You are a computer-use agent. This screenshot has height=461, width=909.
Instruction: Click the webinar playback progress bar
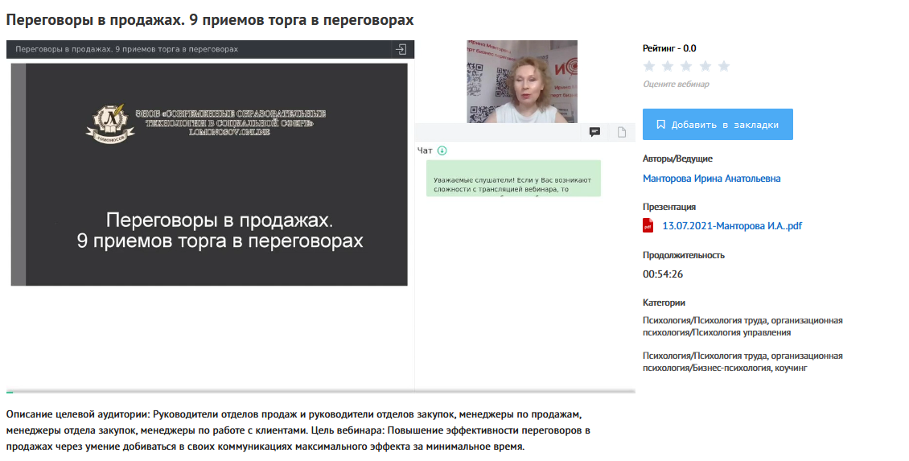tap(322, 392)
